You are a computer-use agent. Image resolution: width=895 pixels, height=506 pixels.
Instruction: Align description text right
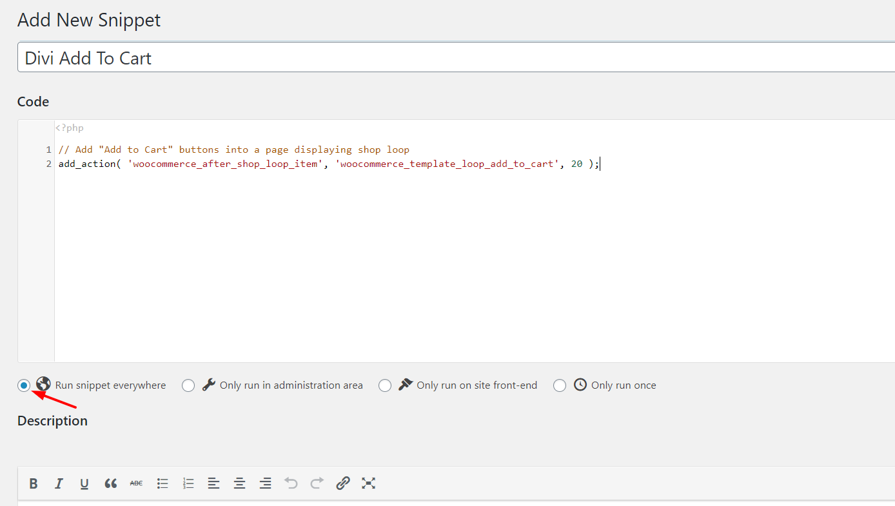(265, 483)
